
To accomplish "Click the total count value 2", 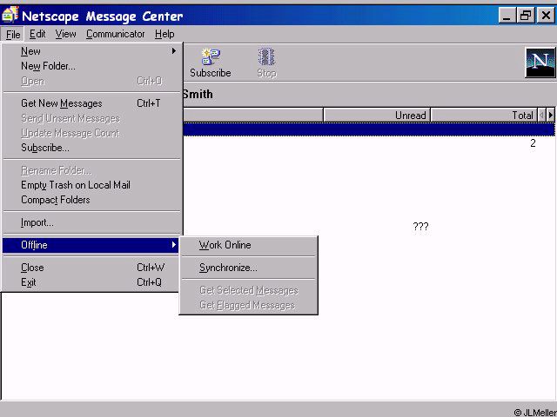I will click(x=533, y=143).
